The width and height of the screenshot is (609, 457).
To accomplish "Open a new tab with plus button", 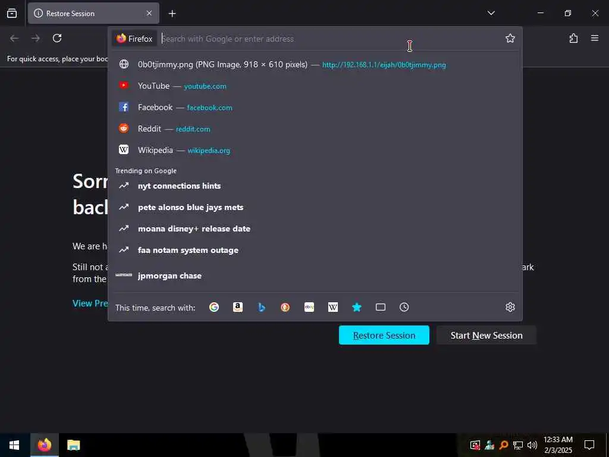I will [172, 14].
